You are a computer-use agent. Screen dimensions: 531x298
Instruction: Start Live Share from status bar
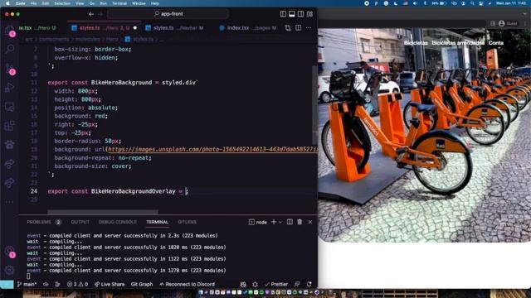click(110, 284)
